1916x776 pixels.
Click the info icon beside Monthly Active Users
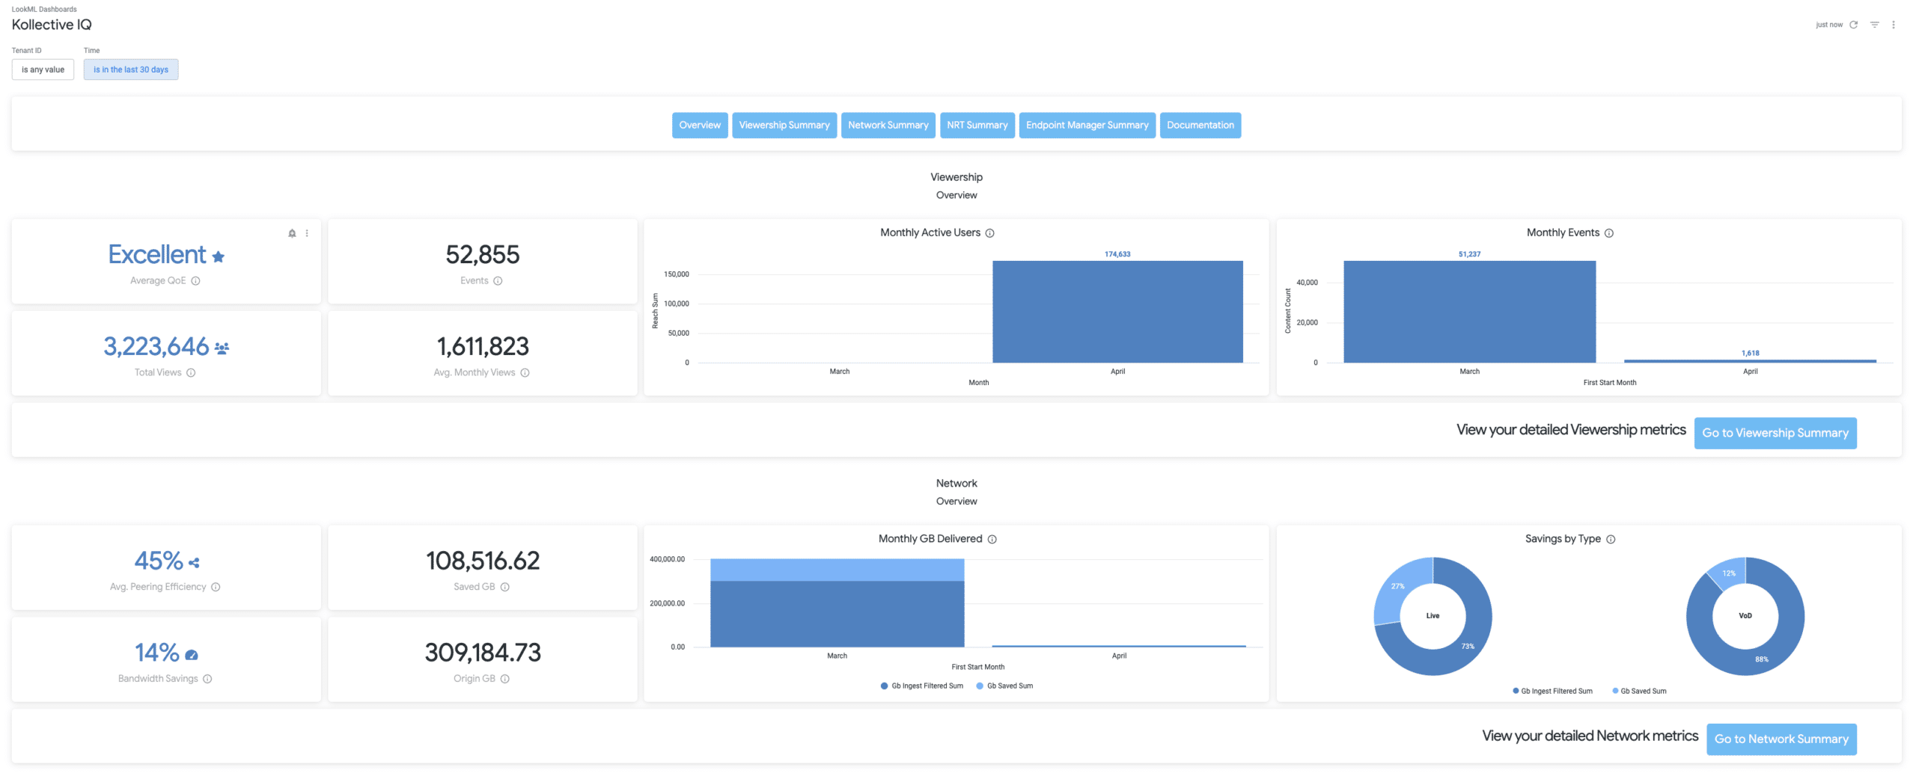pyautogui.click(x=989, y=233)
